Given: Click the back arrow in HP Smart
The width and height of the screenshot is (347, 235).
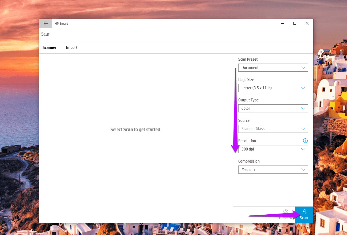Looking at the screenshot, I should click(x=46, y=24).
